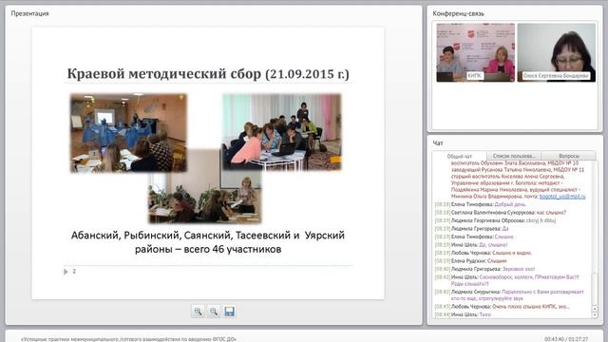Click Инна Шель's Тихо message

[463, 314]
